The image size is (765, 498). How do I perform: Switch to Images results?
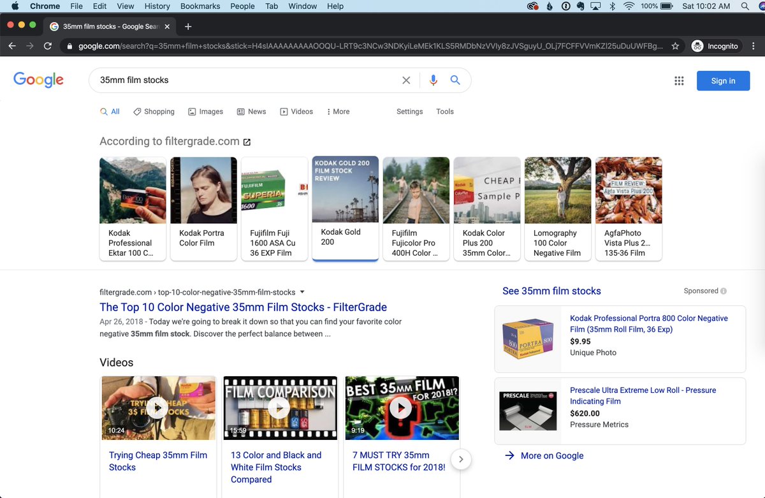point(205,112)
